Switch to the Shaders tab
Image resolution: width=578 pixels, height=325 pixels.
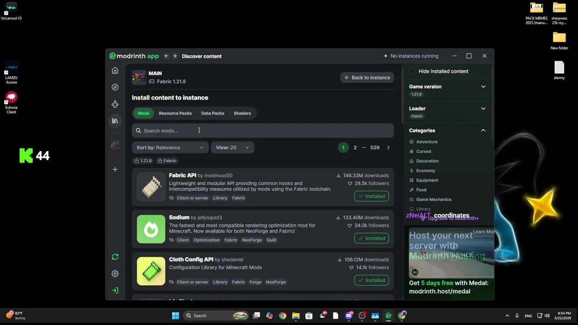pos(242,113)
